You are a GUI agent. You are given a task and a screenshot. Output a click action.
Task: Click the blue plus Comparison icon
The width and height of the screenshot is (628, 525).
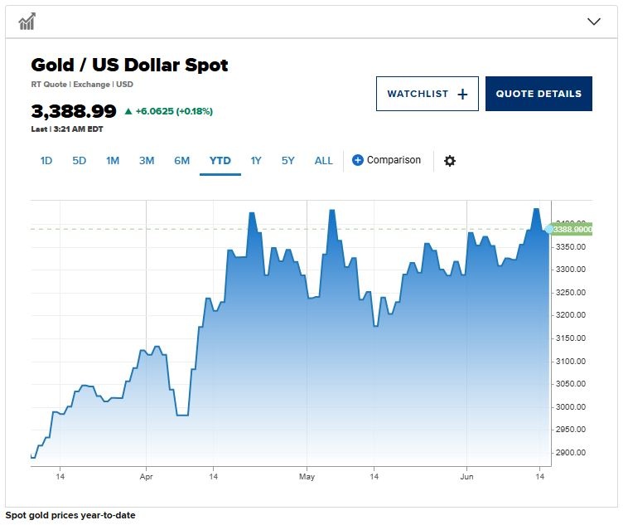click(358, 160)
